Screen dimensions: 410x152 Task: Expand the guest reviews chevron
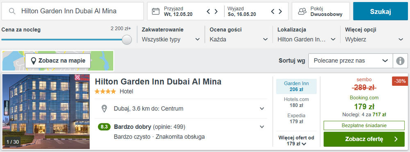point(262,127)
